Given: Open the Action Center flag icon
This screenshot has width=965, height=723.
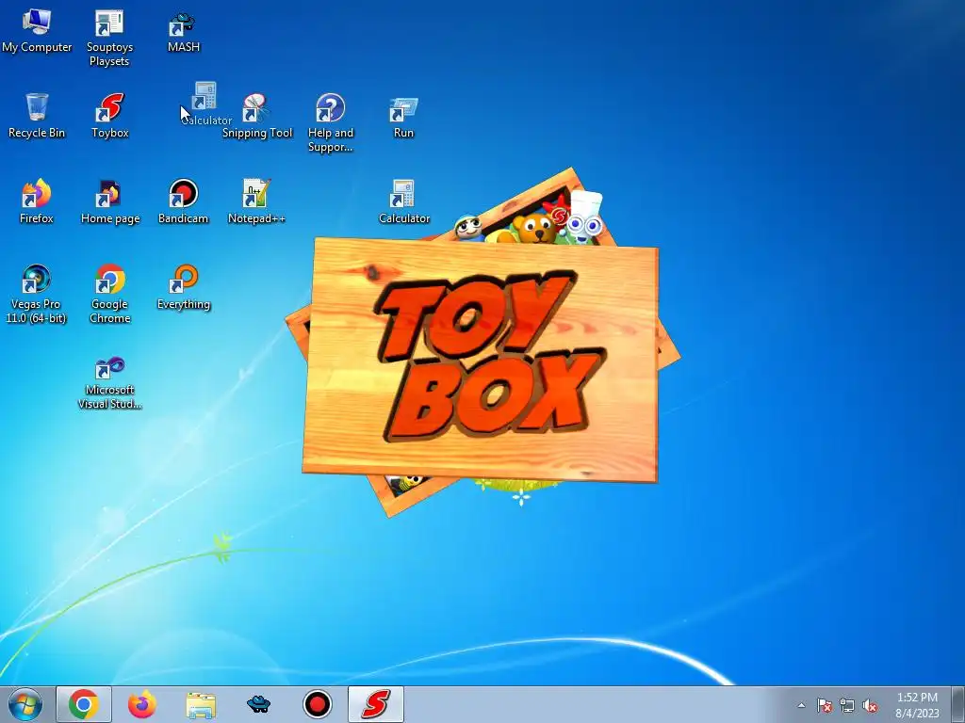Looking at the screenshot, I should [x=824, y=705].
